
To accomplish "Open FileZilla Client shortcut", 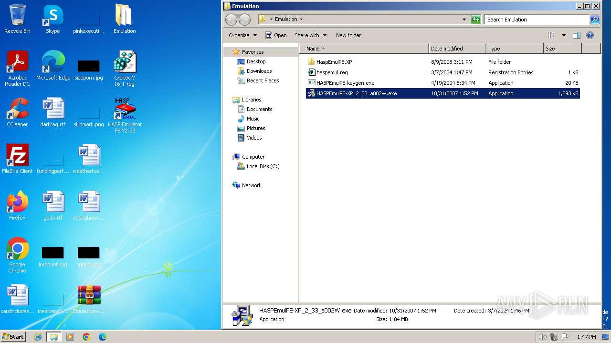I will click(17, 159).
